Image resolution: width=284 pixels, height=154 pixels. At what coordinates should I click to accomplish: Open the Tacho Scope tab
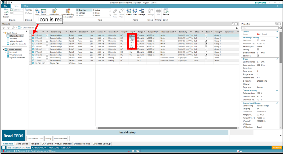coord(22,144)
